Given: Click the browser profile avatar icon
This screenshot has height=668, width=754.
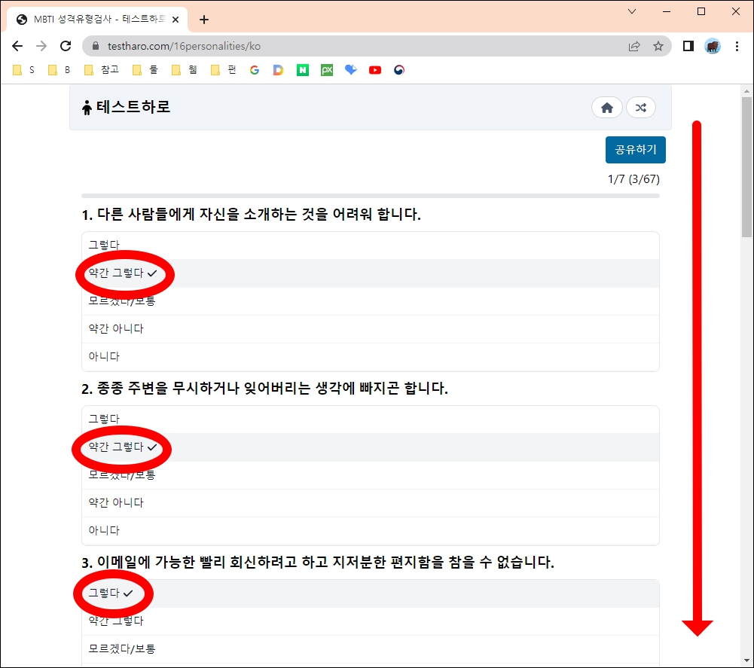Looking at the screenshot, I should click(712, 46).
